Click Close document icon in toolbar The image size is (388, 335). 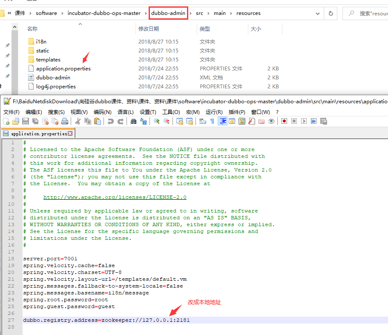pyautogui.click(x=45, y=121)
